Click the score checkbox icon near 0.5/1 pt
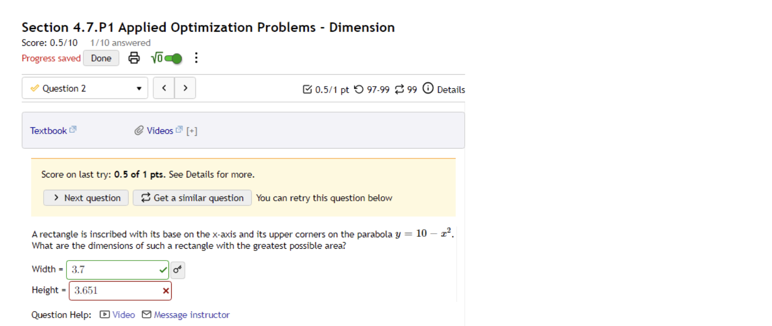Viewport: 772px width, 326px height. (x=307, y=89)
